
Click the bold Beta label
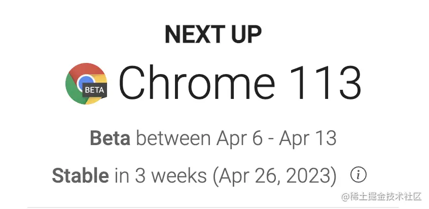[x=110, y=138]
